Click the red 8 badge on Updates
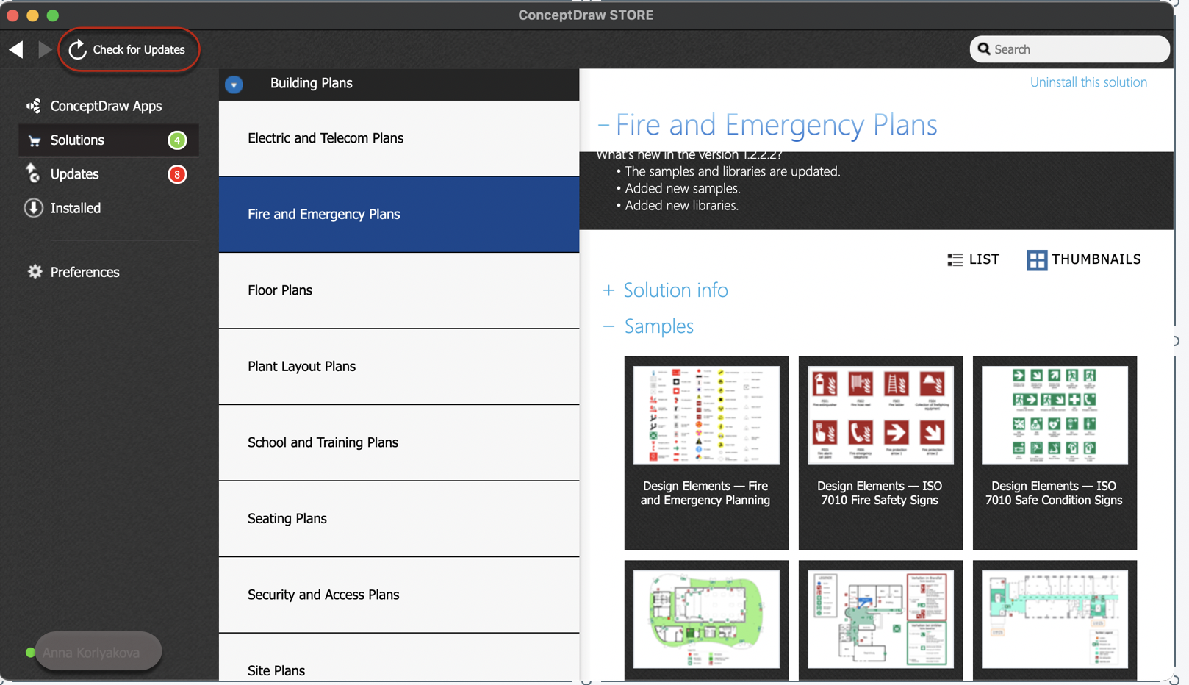This screenshot has height=685, width=1189. [x=176, y=174]
